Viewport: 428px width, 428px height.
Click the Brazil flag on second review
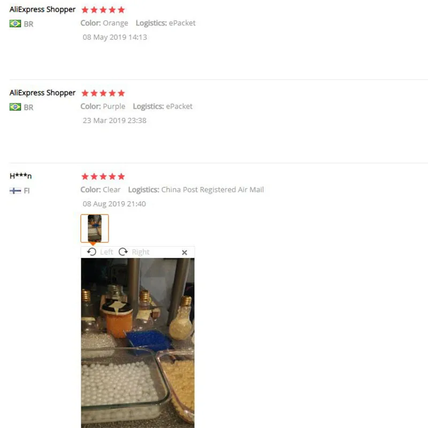[x=16, y=107]
